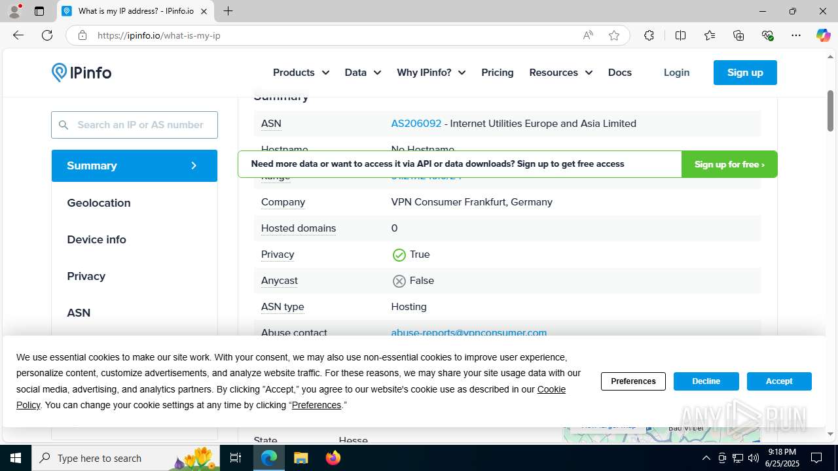Click the Privacy True value

click(x=411, y=254)
